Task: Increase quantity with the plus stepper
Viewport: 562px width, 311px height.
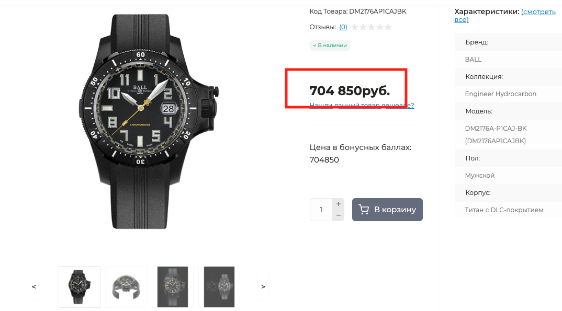Action: coord(339,204)
